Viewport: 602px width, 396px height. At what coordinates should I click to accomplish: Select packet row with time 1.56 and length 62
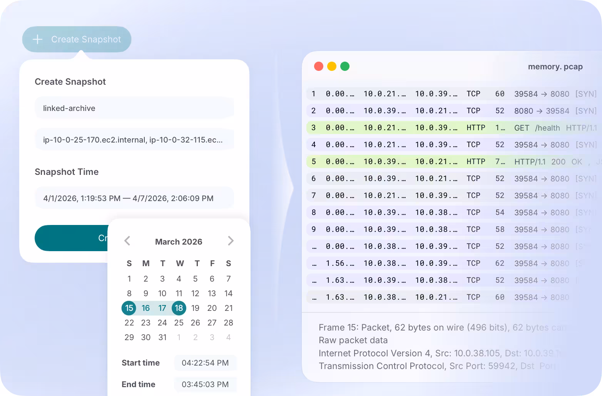tap(454, 263)
